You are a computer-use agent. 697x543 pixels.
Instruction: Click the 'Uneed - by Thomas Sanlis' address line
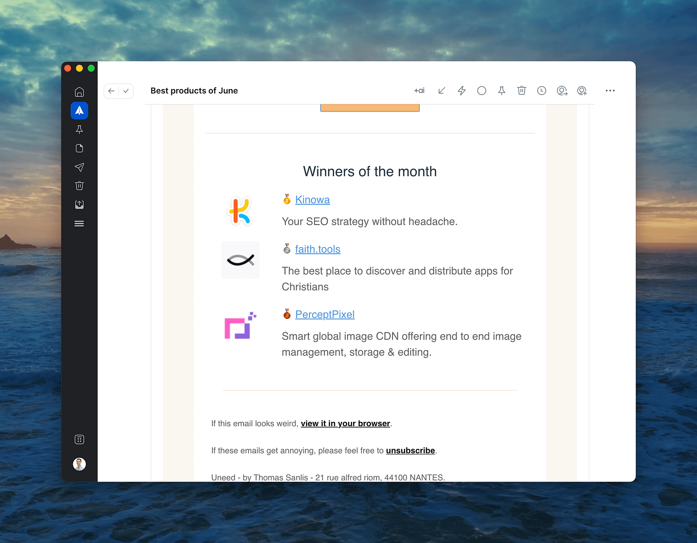coord(328,477)
